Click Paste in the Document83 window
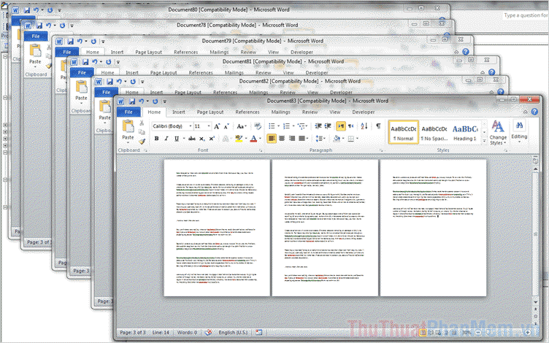 click(x=128, y=130)
